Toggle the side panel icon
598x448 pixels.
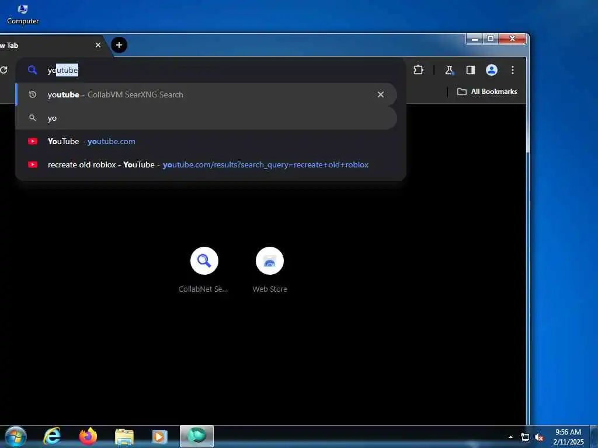471,70
